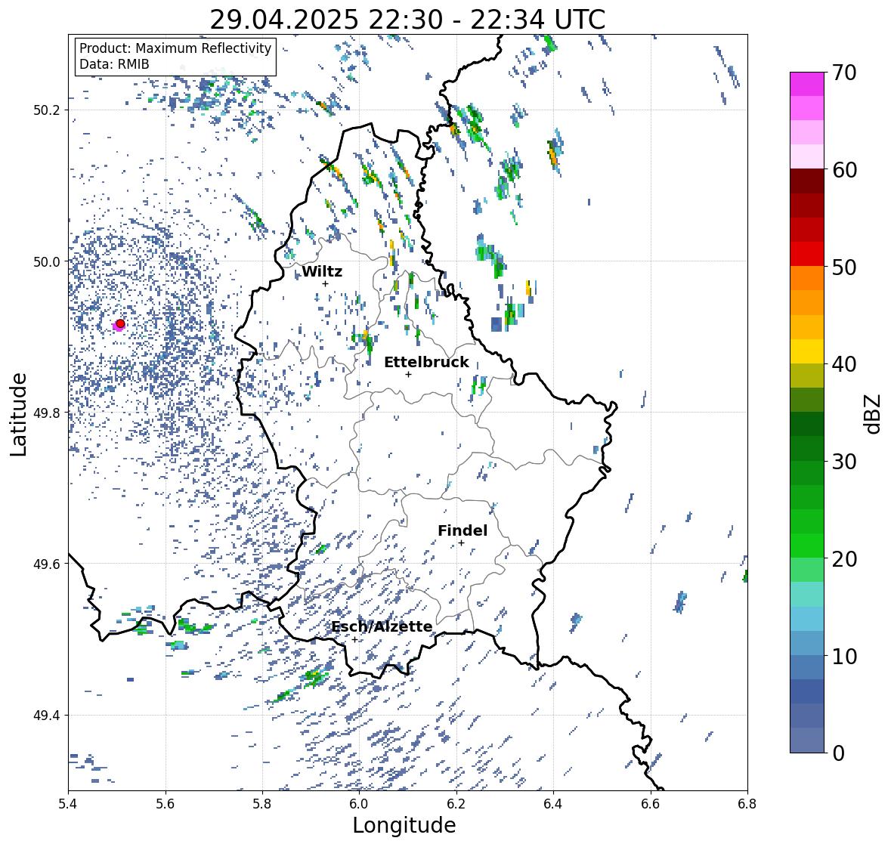Pick the bright red colorbar segment near 50

[x=807, y=254]
